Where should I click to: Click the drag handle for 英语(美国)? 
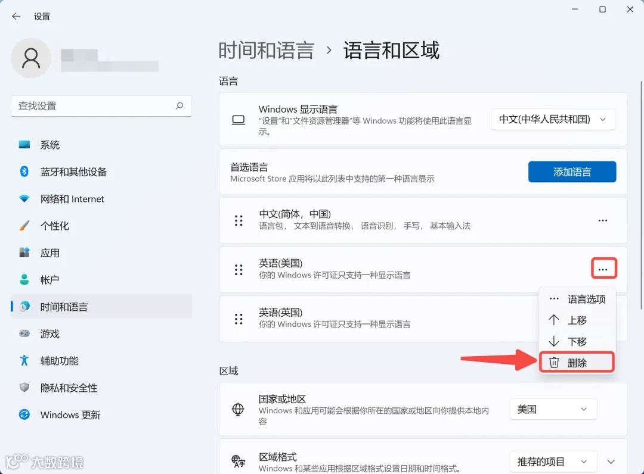[239, 269]
